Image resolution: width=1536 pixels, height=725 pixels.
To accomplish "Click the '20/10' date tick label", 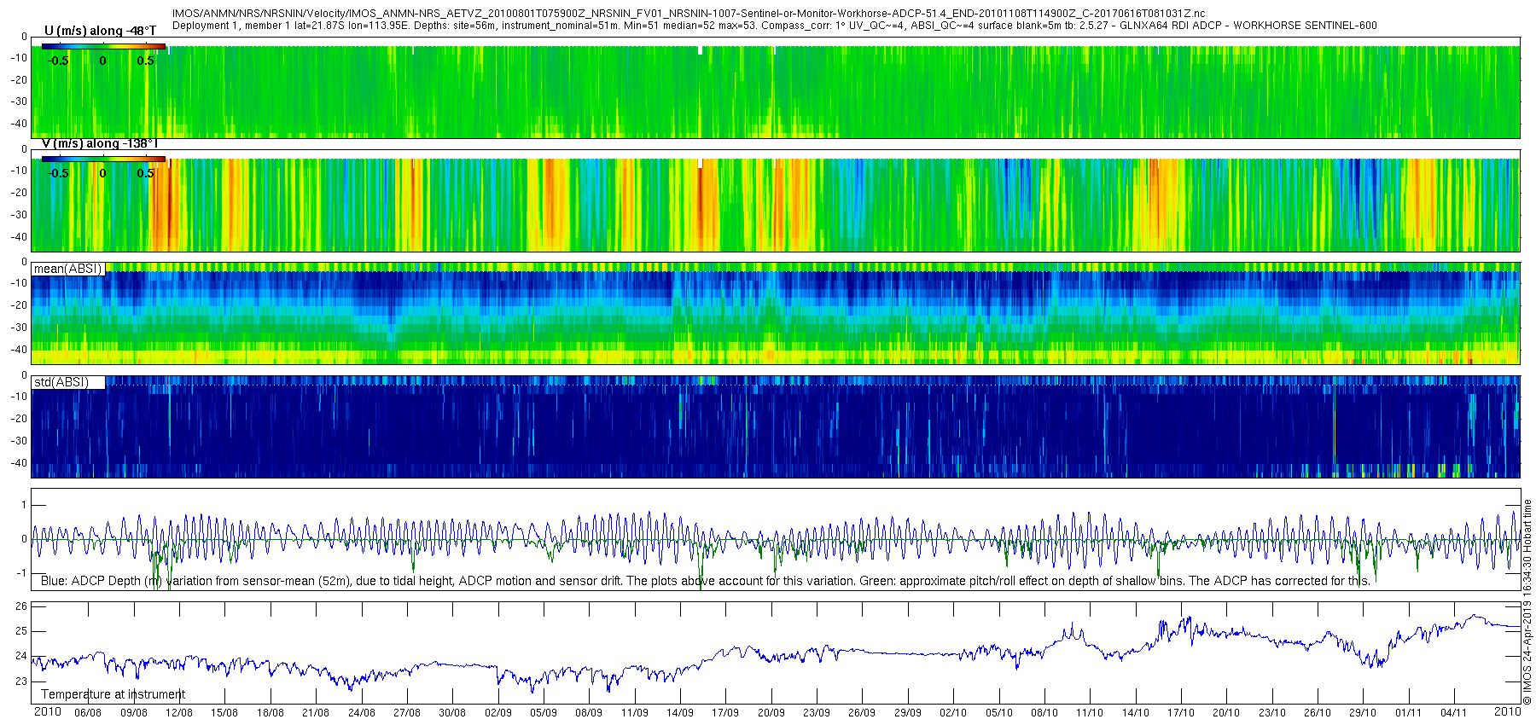I will pyautogui.click(x=1226, y=713).
